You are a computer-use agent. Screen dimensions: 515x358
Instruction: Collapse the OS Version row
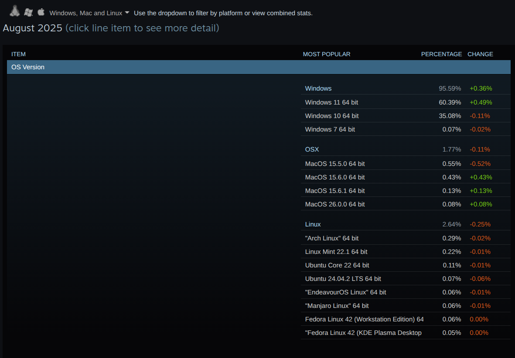click(x=259, y=67)
